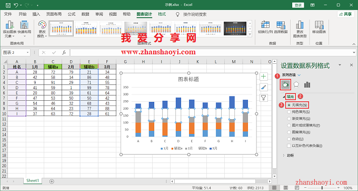Click the Sign in button
The width and height of the screenshot is (358, 191).
(x=298, y=5)
